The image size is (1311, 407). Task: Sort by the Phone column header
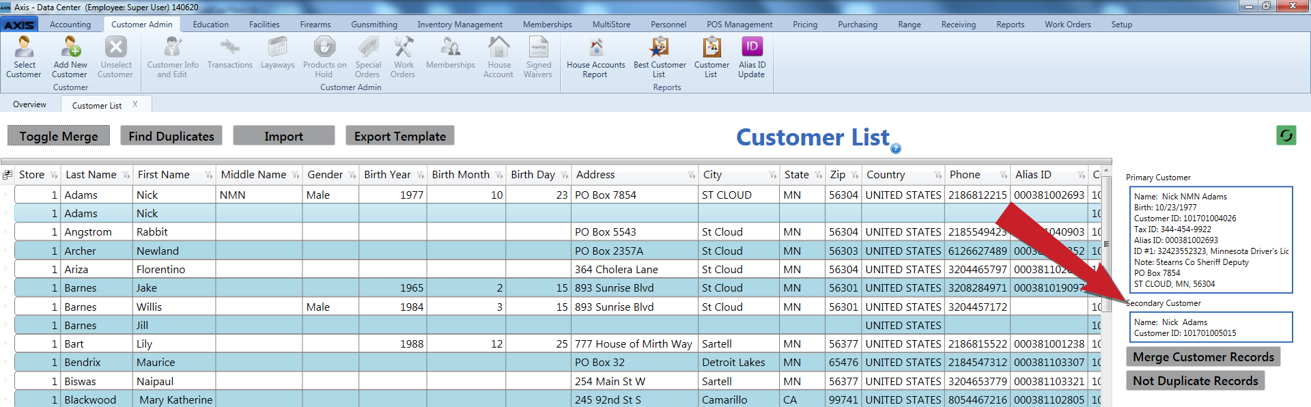965,175
